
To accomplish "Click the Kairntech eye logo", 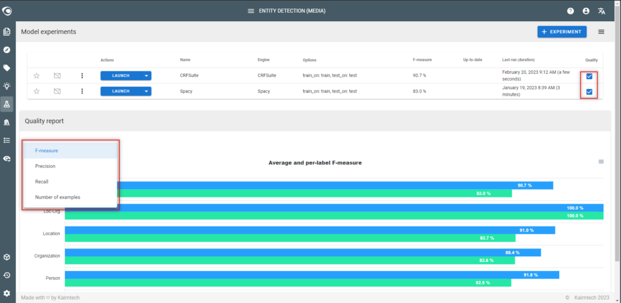I will pos(7,11).
